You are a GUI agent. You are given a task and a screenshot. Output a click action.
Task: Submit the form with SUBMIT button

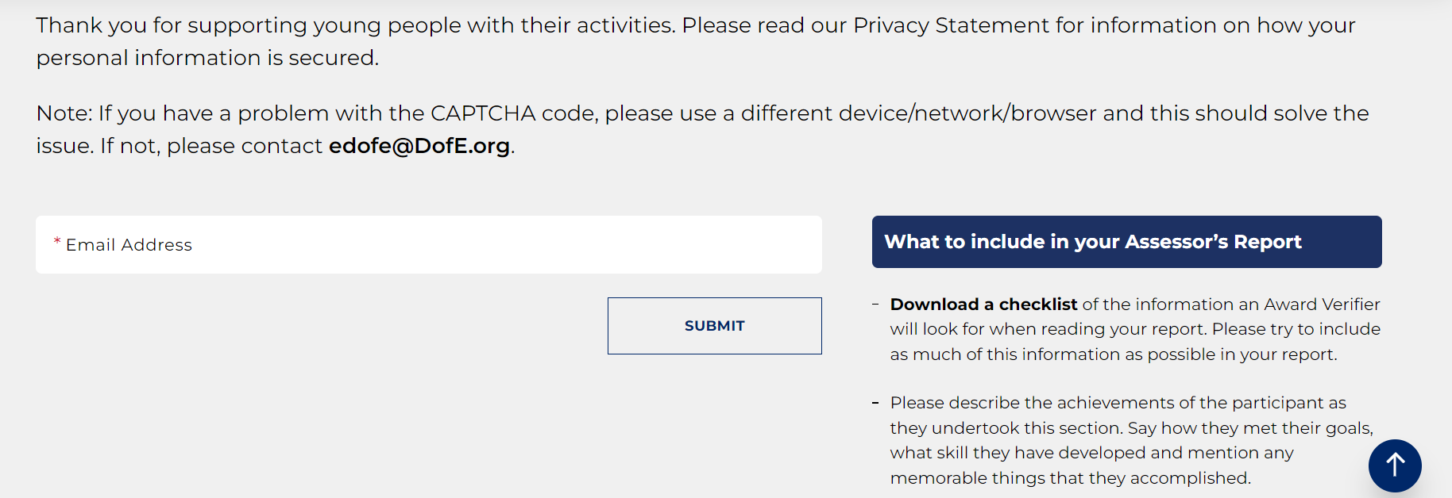(x=714, y=326)
